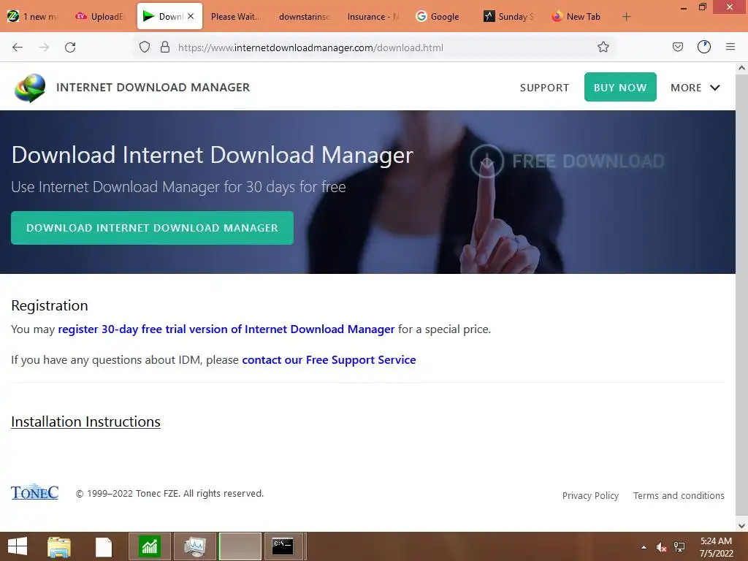Switch to the Google tab
Image resolution: width=748 pixels, height=561 pixels.
pyautogui.click(x=439, y=17)
